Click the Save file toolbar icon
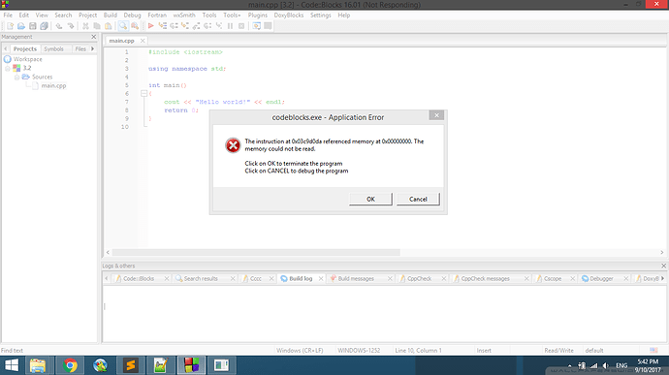669x375 pixels. (x=32, y=26)
